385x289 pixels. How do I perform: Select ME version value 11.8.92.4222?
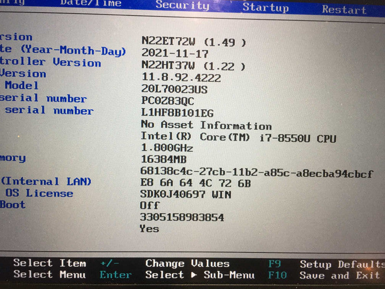[181, 78]
